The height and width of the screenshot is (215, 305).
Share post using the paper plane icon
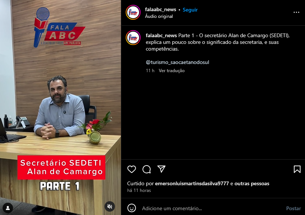[161, 169]
